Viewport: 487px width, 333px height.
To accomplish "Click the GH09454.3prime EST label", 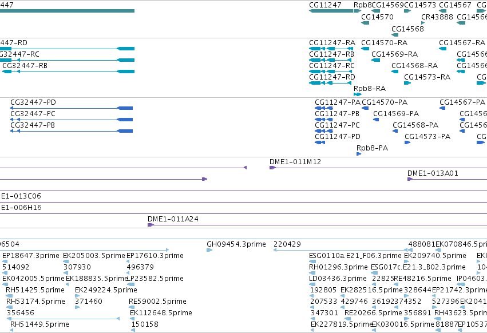I will (236, 244).
